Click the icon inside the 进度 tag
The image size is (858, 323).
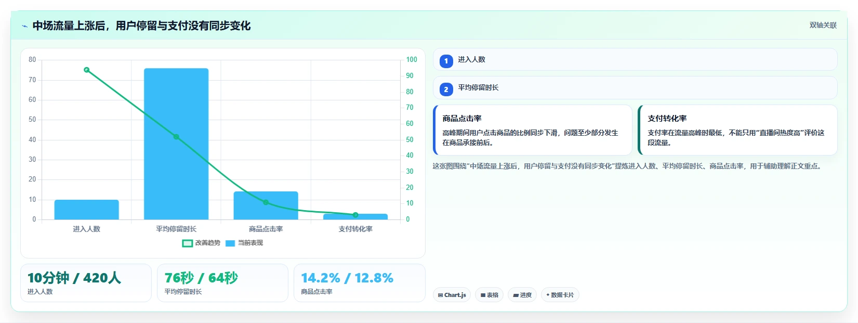coord(516,295)
